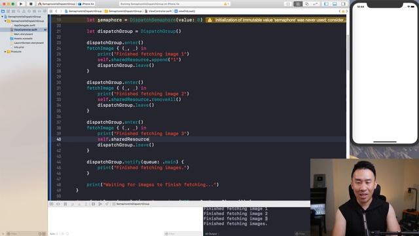Screen dimensions: 419x236
Task: Open the Auto variables scope dropdown
Action: pyautogui.click(x=54, y=234)
